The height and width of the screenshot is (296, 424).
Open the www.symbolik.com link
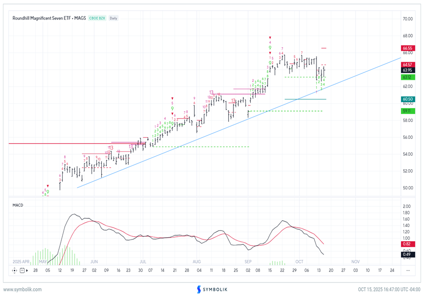click(x=24, y=290)
